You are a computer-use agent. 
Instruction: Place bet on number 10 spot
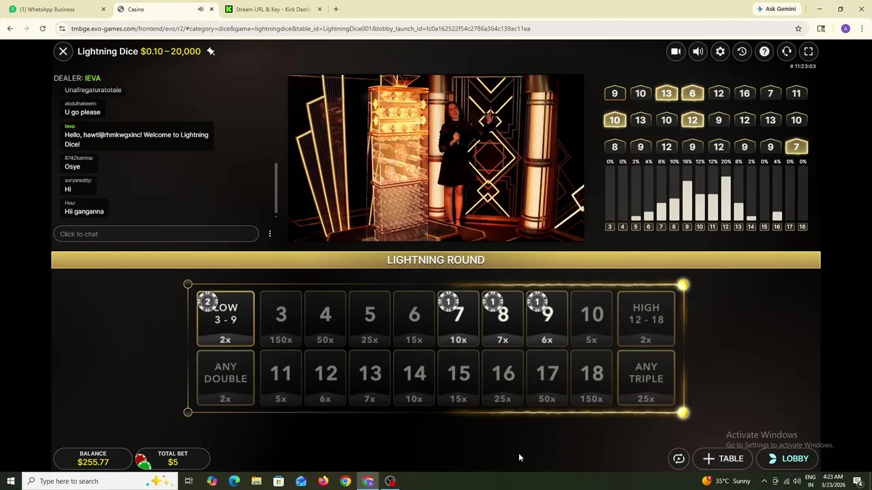click(591, 318)
